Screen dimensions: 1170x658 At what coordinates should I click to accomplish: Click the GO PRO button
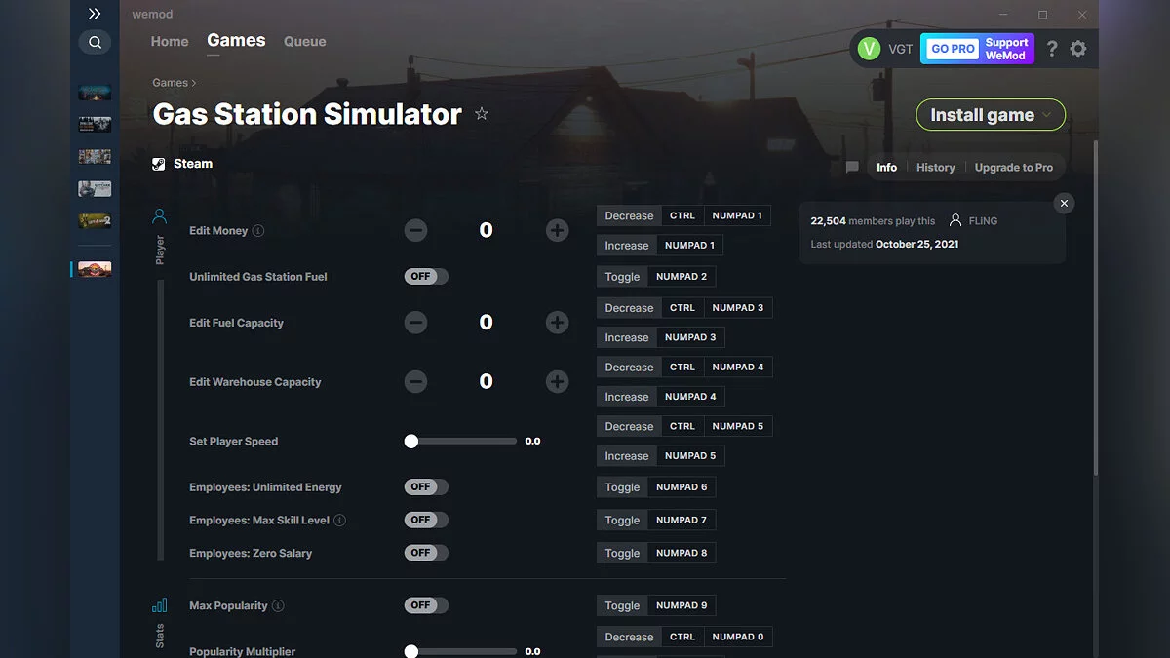(953, 49)
